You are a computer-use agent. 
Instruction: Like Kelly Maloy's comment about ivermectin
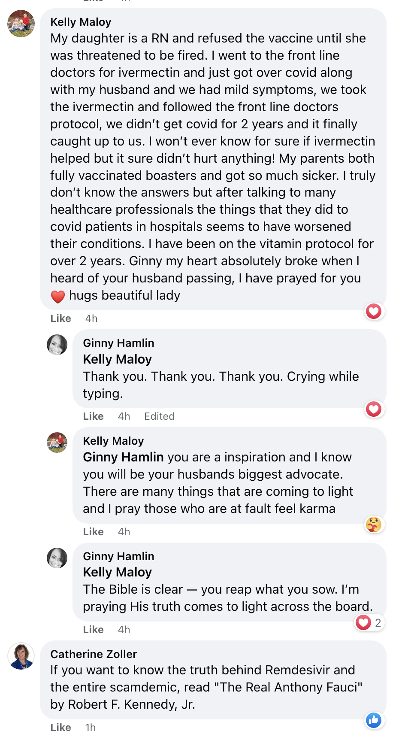60,318
